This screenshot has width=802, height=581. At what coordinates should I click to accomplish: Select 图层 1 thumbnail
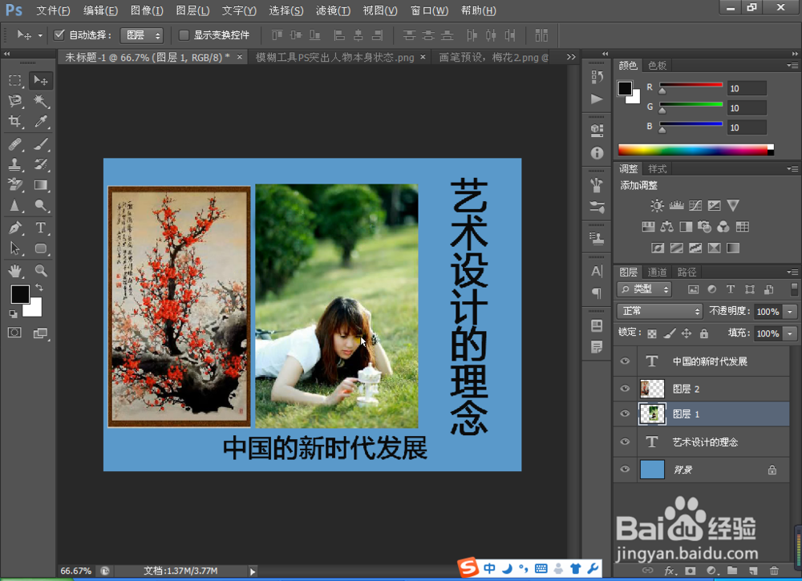652,414
